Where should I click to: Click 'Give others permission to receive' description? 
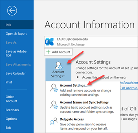click(x=83, y=124)
